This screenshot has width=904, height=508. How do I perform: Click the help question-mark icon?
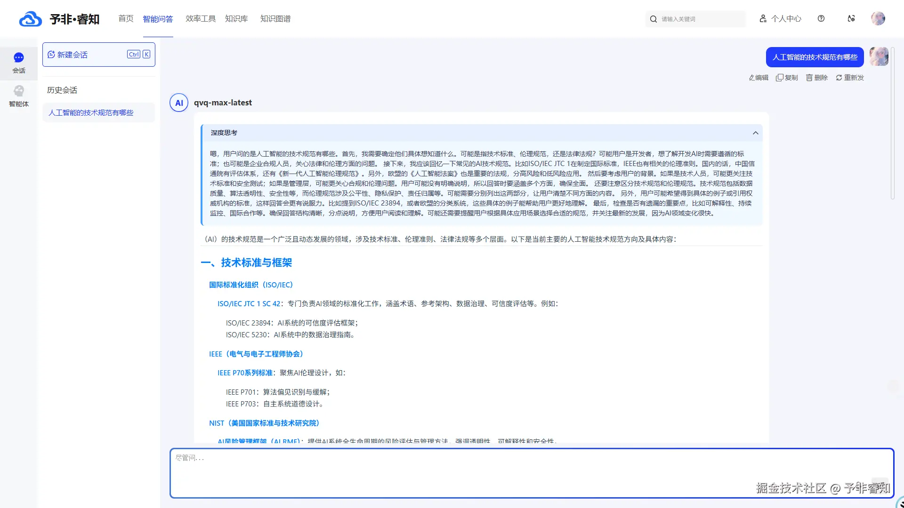(x=821, y=19)
